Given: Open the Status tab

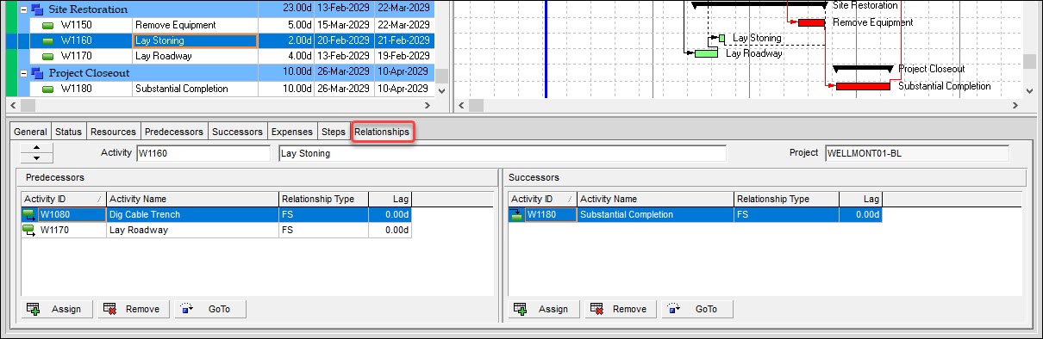Looking at the screenshot, I should pyautogui.click(x=68, y=132).
